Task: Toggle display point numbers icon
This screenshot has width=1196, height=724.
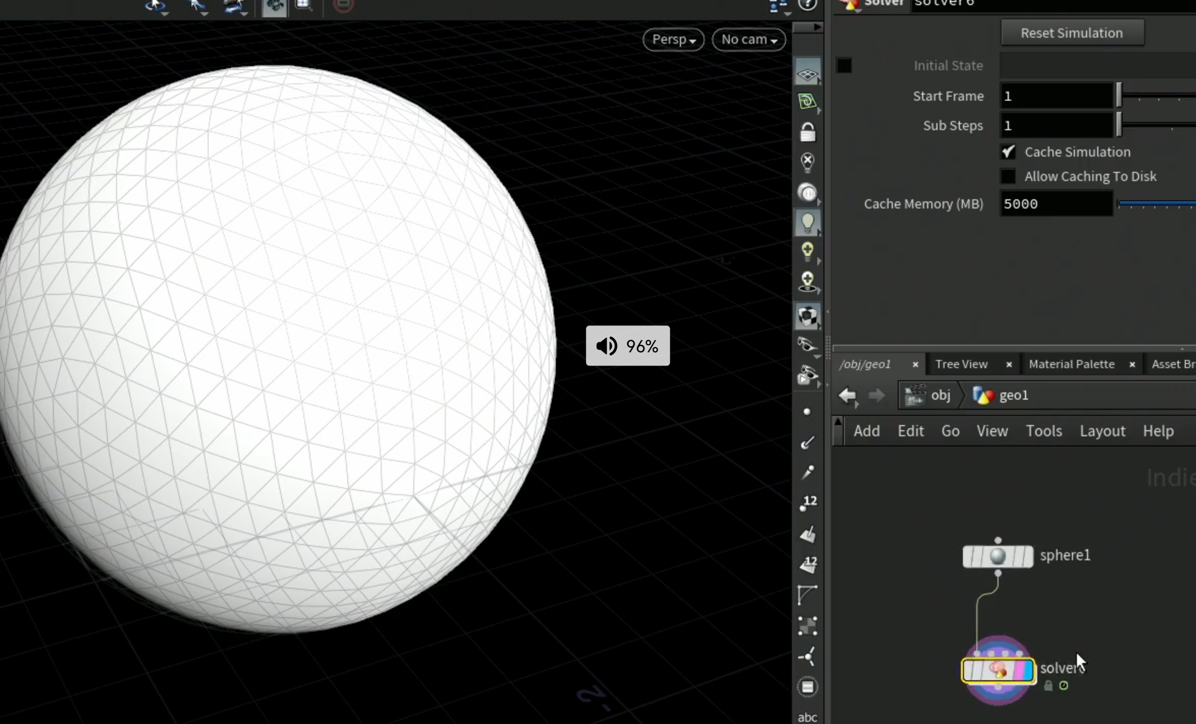Action: click(x=808, y=503)
